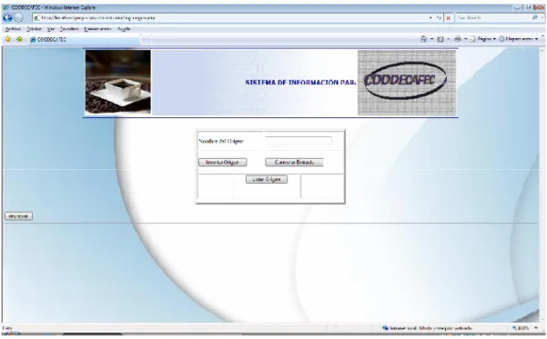The width and height of the screenshot is (547, 339).
Task: Open the Archivo menu
Action: (13, 29)
